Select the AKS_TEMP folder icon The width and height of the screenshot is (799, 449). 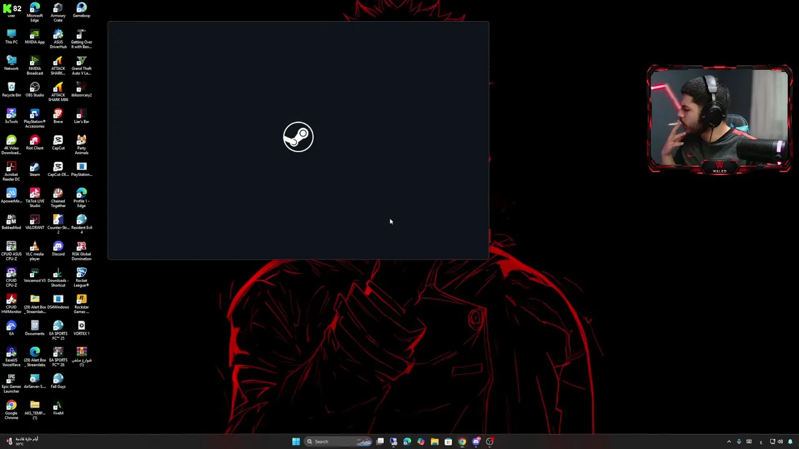point(34,410)
